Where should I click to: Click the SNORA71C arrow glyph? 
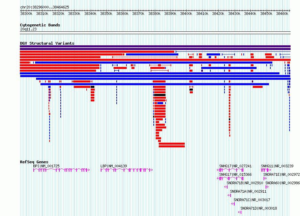pyautogui.click(x=233, y=204)
